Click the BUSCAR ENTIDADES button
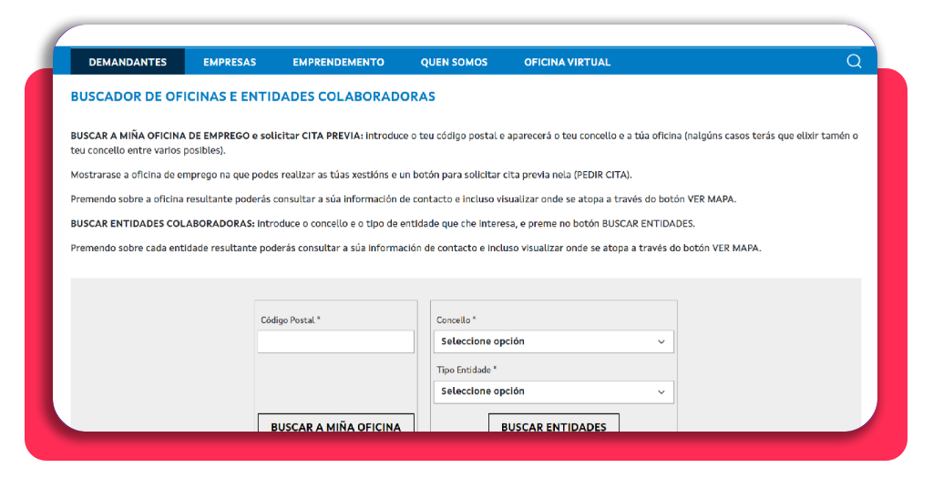This screenshot has width=933, height=488. [x=553, y=423]
